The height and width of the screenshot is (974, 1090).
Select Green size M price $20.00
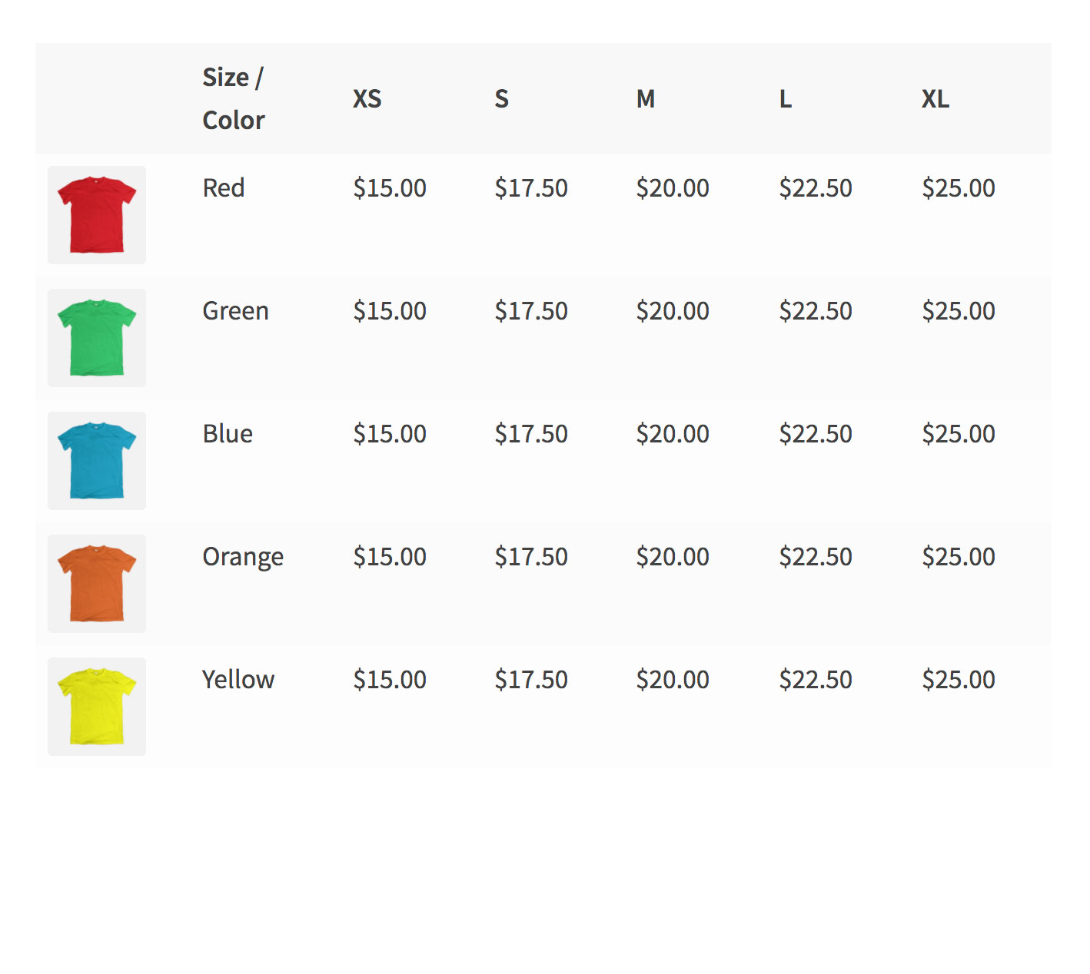pyautogui.click(x=673, y=311)
